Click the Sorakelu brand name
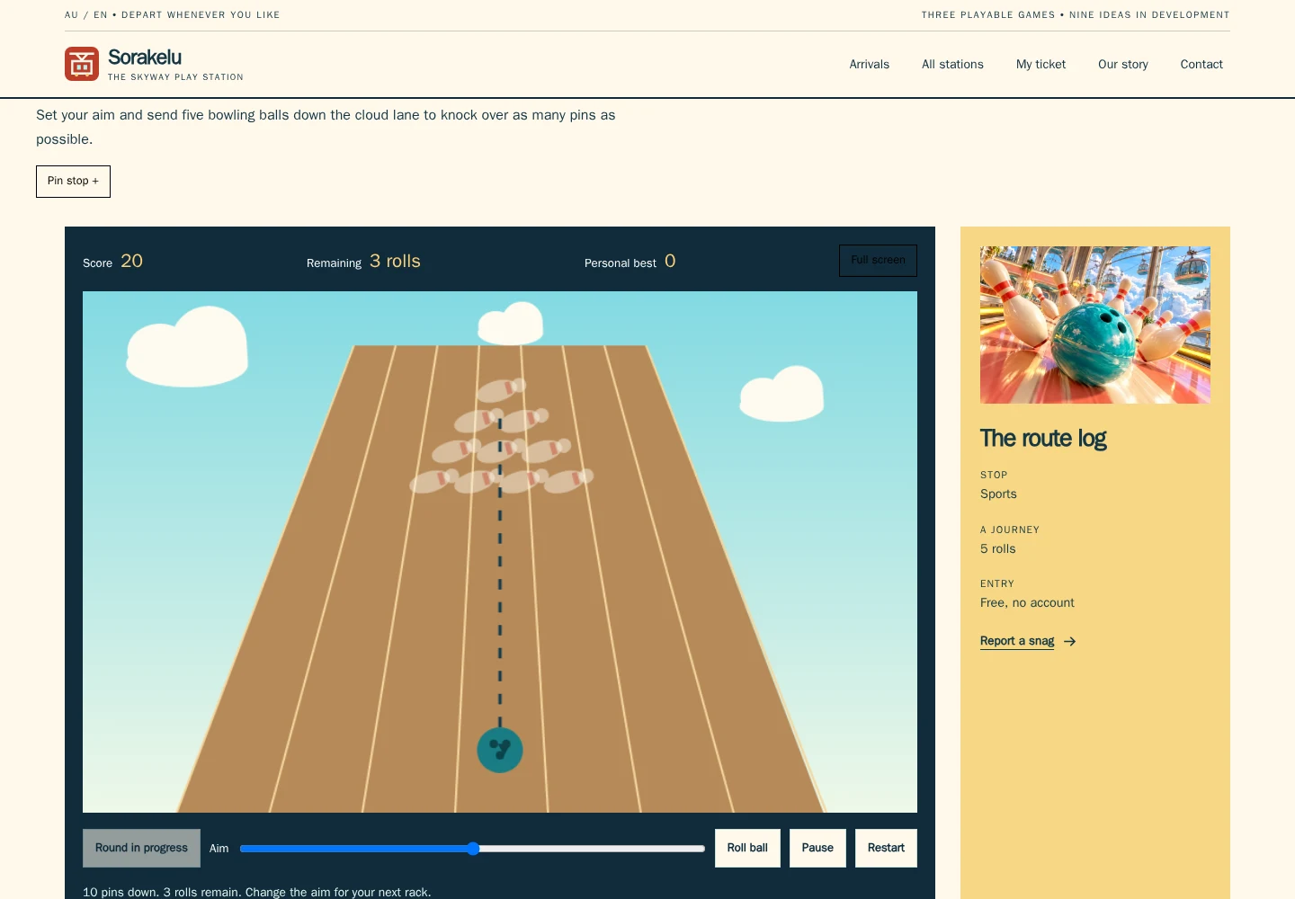The image size is (1295, 899). 145,58
